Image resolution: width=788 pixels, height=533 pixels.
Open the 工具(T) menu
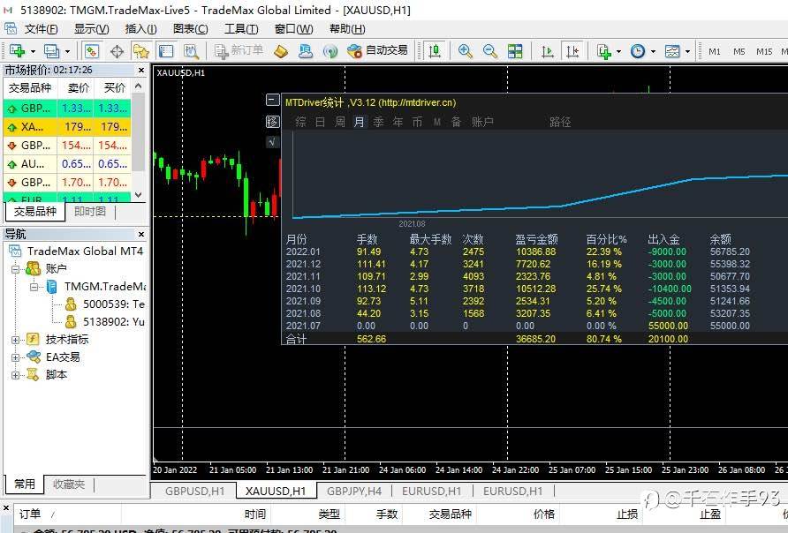click(x=240, y=29)
